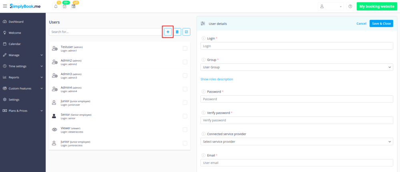Open the Select service provider dropdown
This screenshot has width=400, height=172.
pyautogui.click(x=296, y=142)
